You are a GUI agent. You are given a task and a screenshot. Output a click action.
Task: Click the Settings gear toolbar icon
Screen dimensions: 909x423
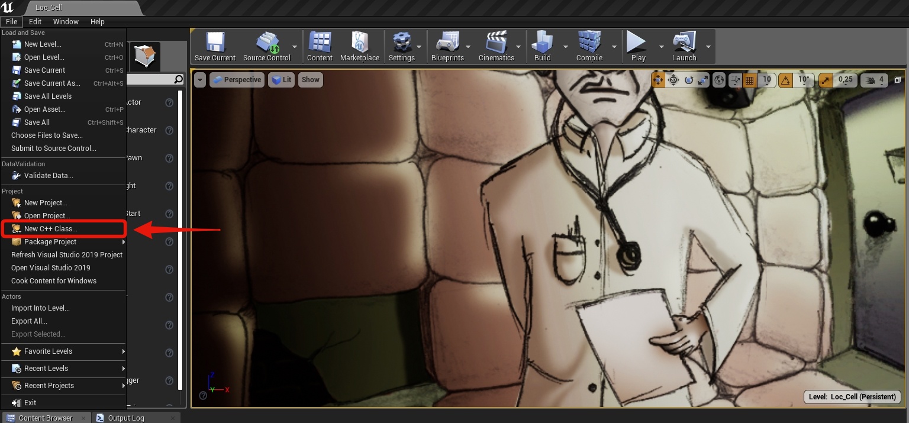click(x=402, y=43)
